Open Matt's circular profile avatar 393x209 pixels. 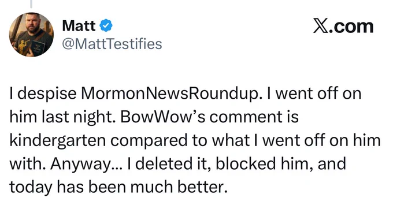(31, 35)
